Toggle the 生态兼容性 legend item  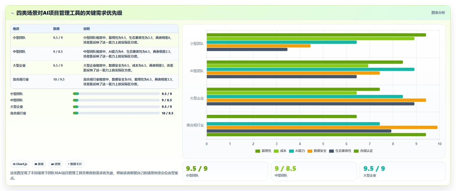(340, 151)
